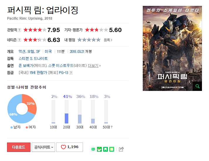Open the export share arrow icon
The height and width of the screenshot is (161, 209).
pyautogui.click(x=121, y=149)
